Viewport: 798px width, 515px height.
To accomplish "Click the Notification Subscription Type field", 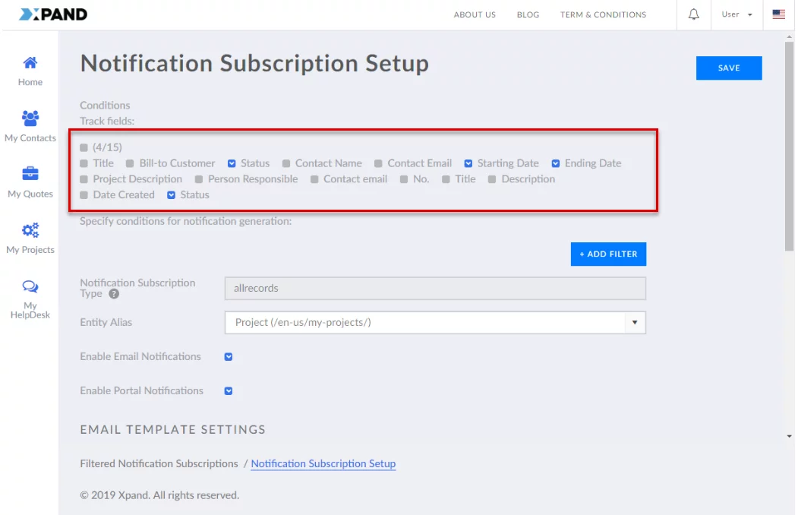I will click(x=435, y=289).
